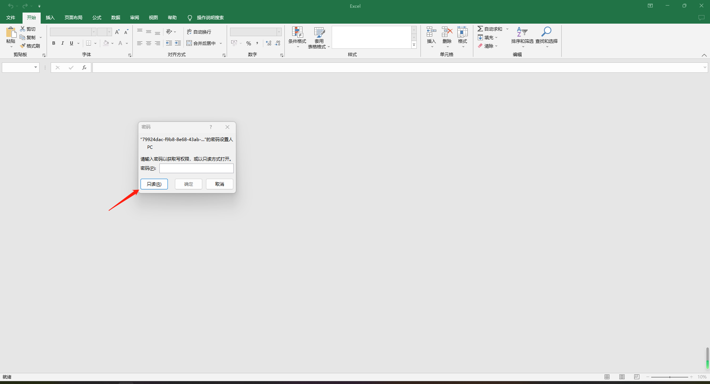Image resolution: width=710 pixels, height=384 pixels.
Task: Expand Merge and Center (合并后居中) dropdown arrow
Action: click(221, 44)
